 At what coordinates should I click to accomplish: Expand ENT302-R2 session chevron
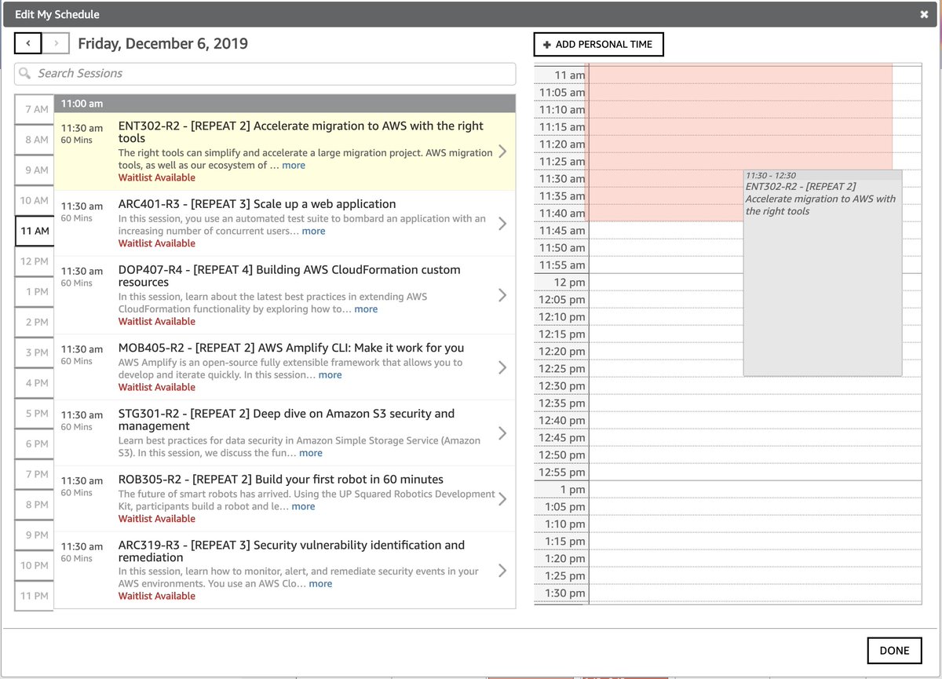(502, 151)
